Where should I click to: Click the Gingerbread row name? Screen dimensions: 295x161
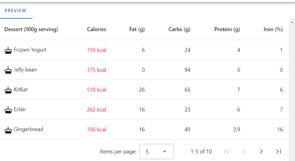(28, 129)
